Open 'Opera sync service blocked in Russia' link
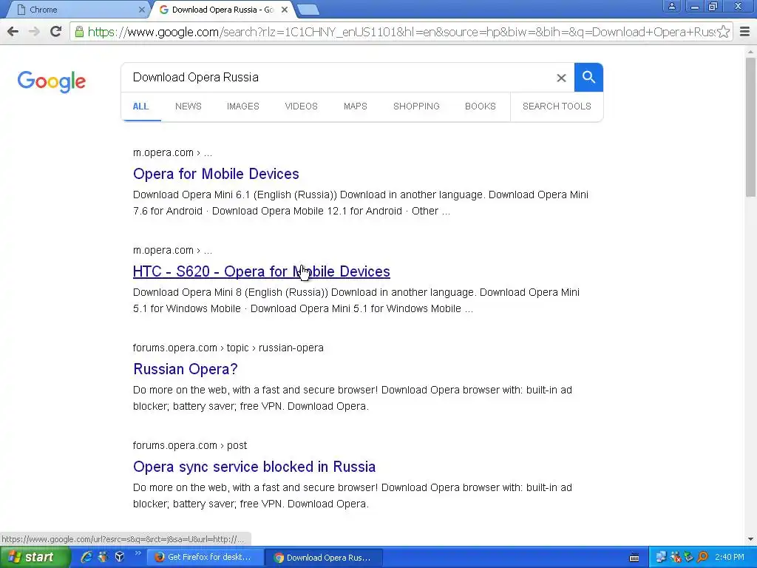The image size is (757, 568). coord(254,467)
